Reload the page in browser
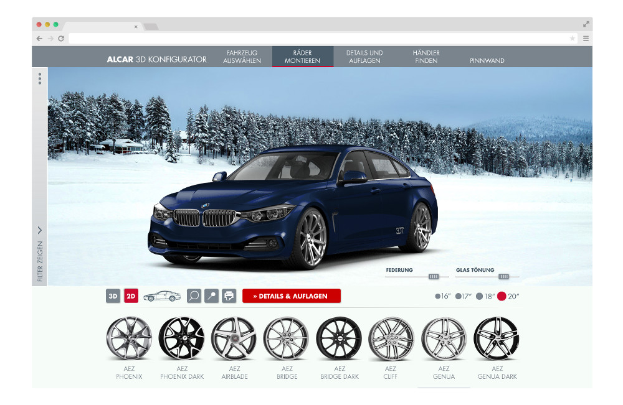The width and height of the screenshot is (623, 405). tap(61, 39)
